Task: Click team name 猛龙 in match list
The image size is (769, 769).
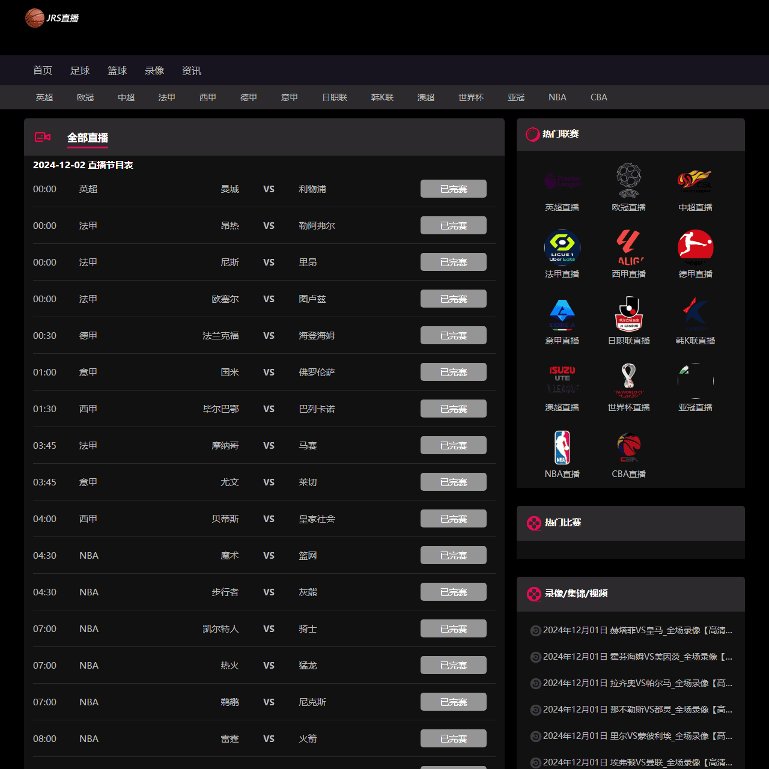Action: 308,666
